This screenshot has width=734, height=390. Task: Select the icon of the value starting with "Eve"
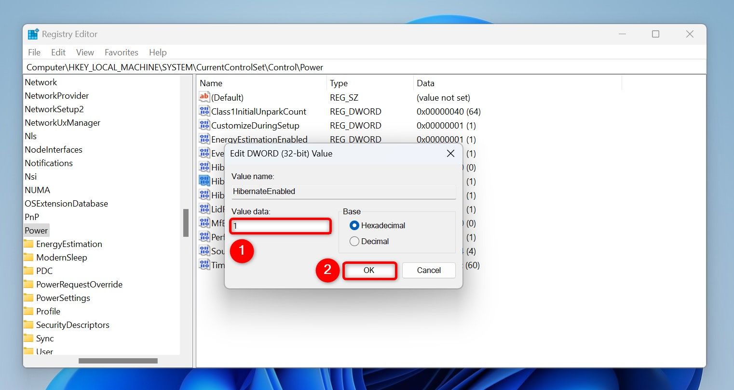pos(204,153)
